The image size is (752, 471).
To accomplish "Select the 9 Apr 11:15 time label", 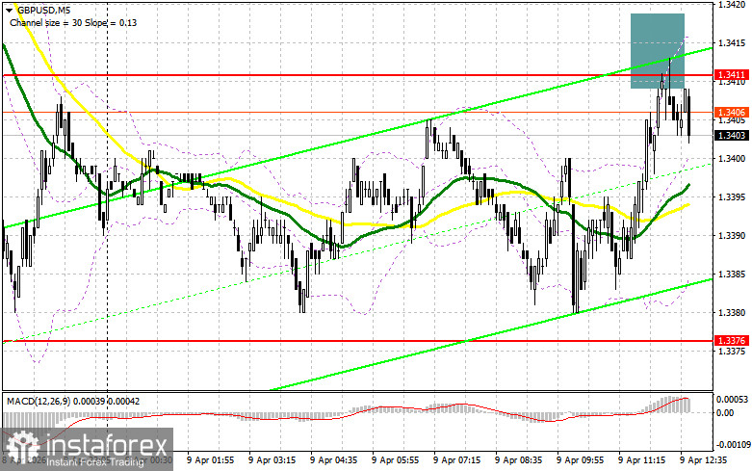I will [641, 459].
